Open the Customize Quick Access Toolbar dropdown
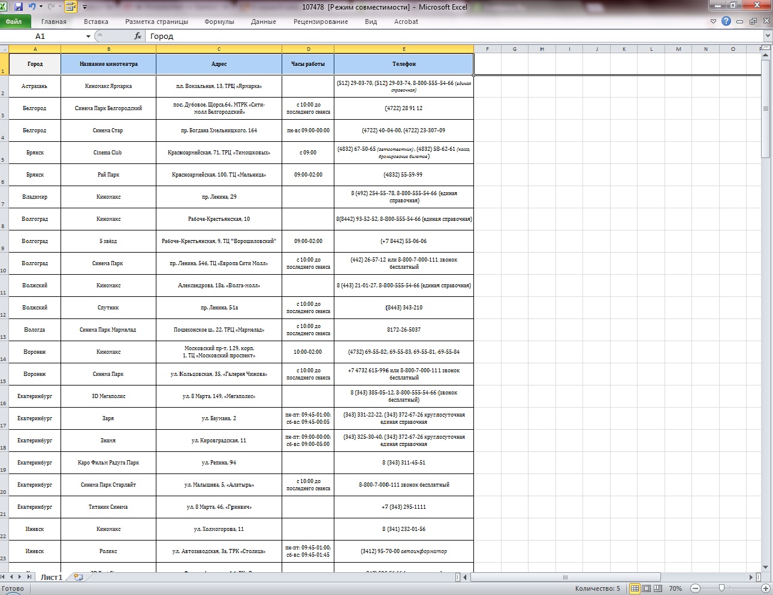The image size is (773, 595). (84, 7)
